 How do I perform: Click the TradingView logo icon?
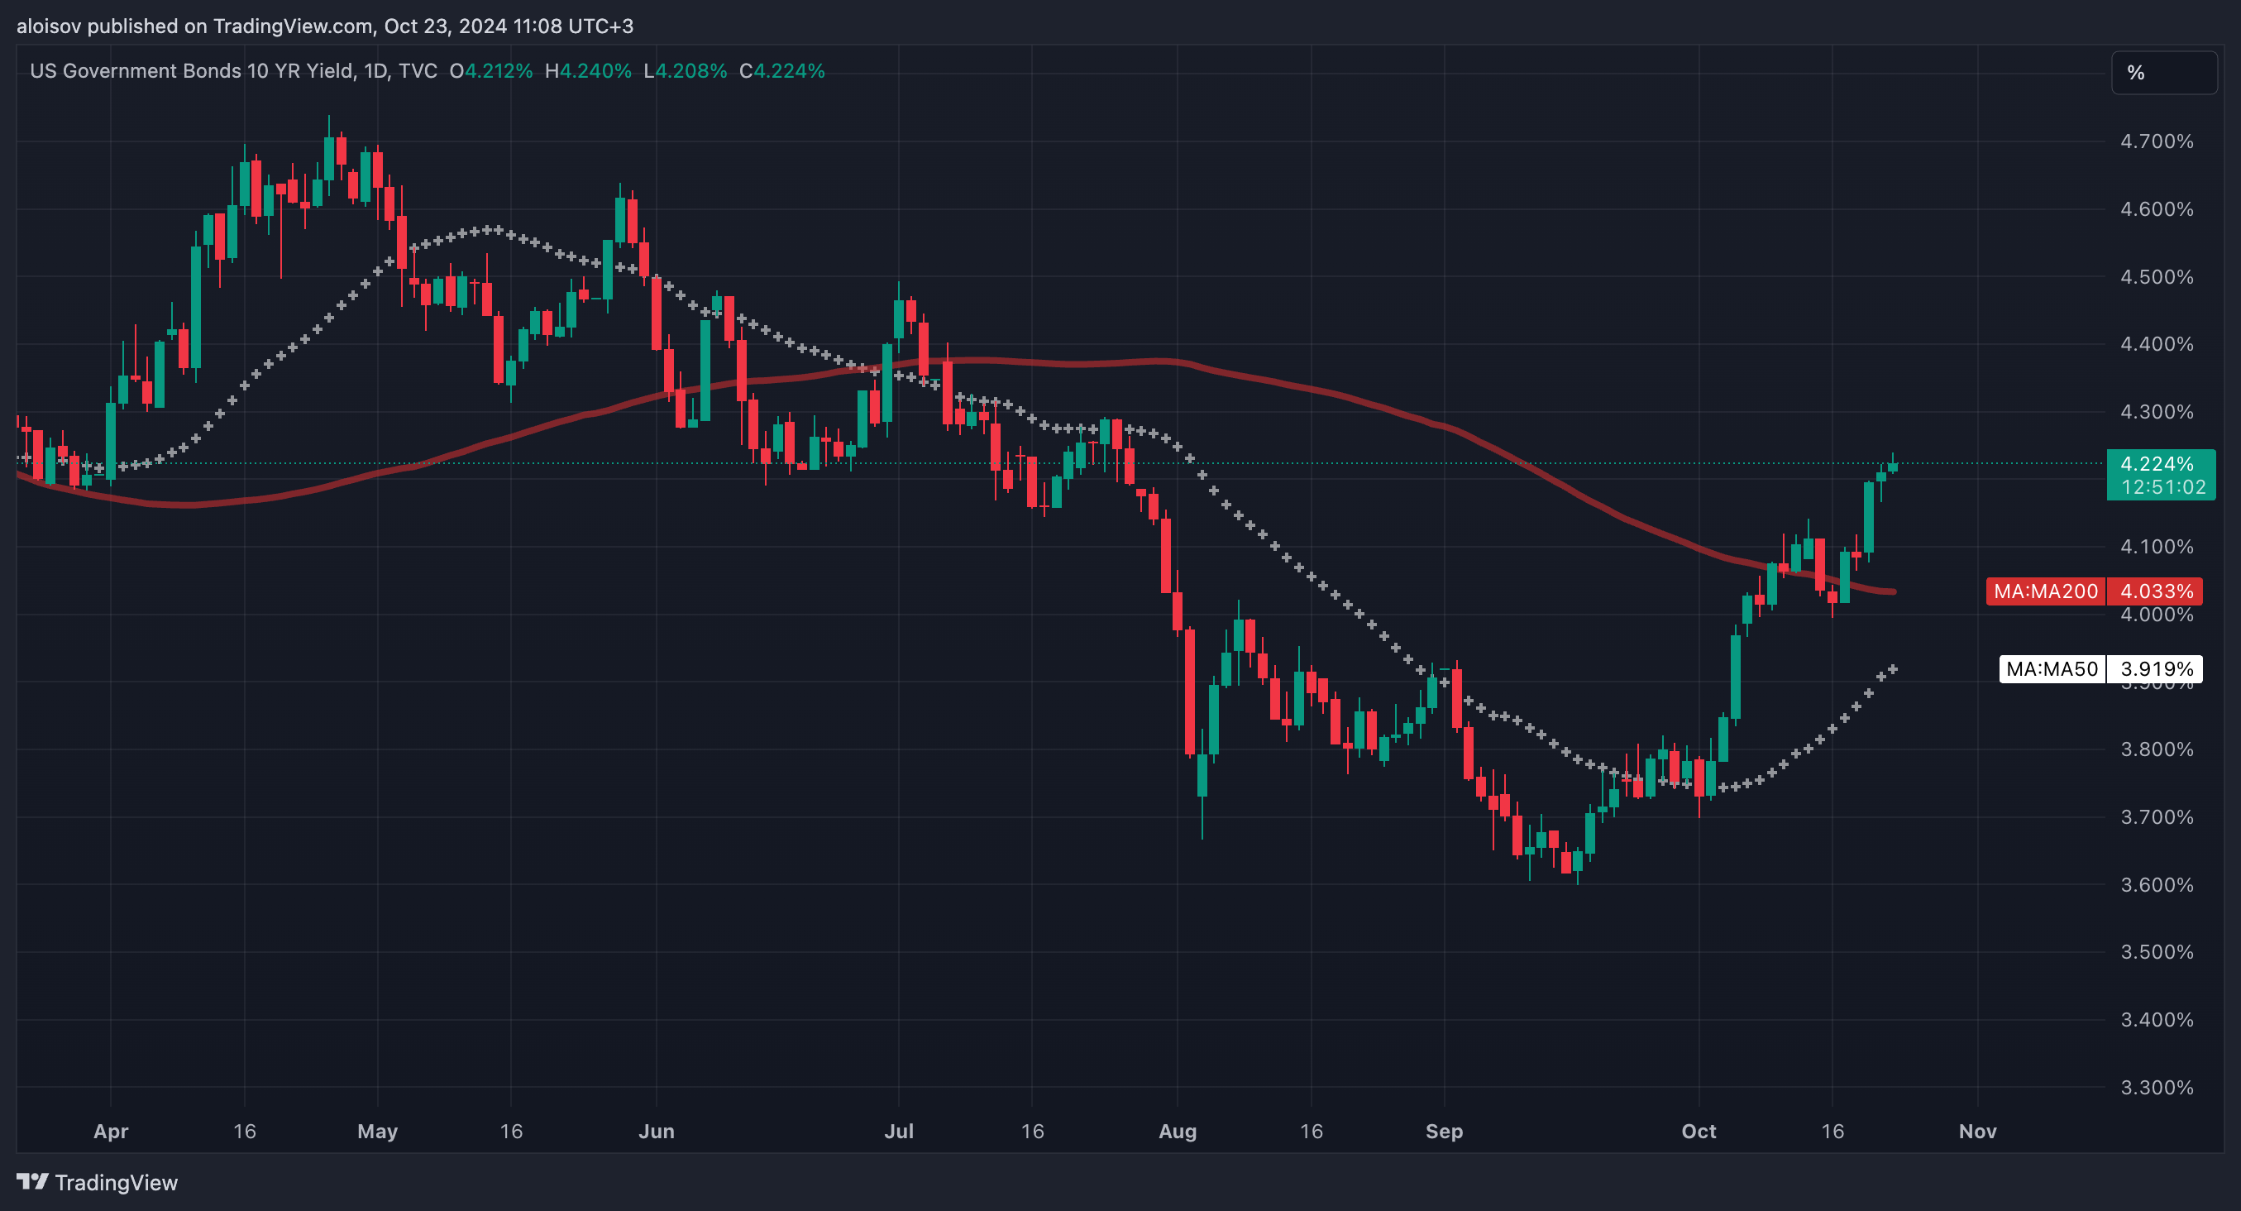click(33, 1181)
